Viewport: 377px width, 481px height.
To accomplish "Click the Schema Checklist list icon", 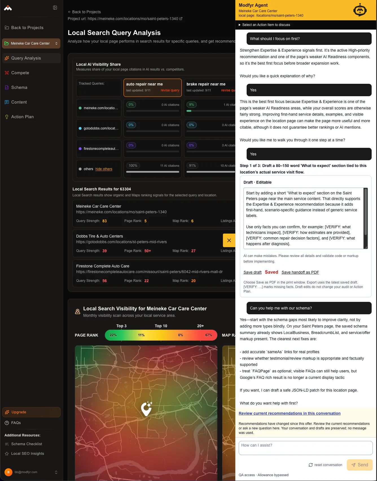I will (x=7, y=444).
